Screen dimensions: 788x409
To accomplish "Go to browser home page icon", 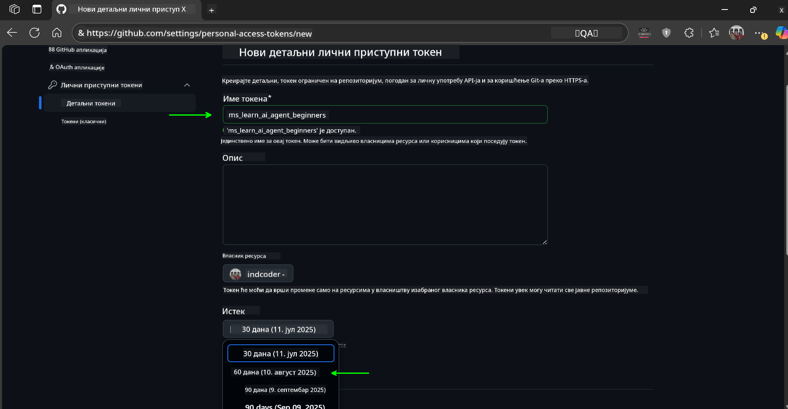I will [x=57, y=33].
